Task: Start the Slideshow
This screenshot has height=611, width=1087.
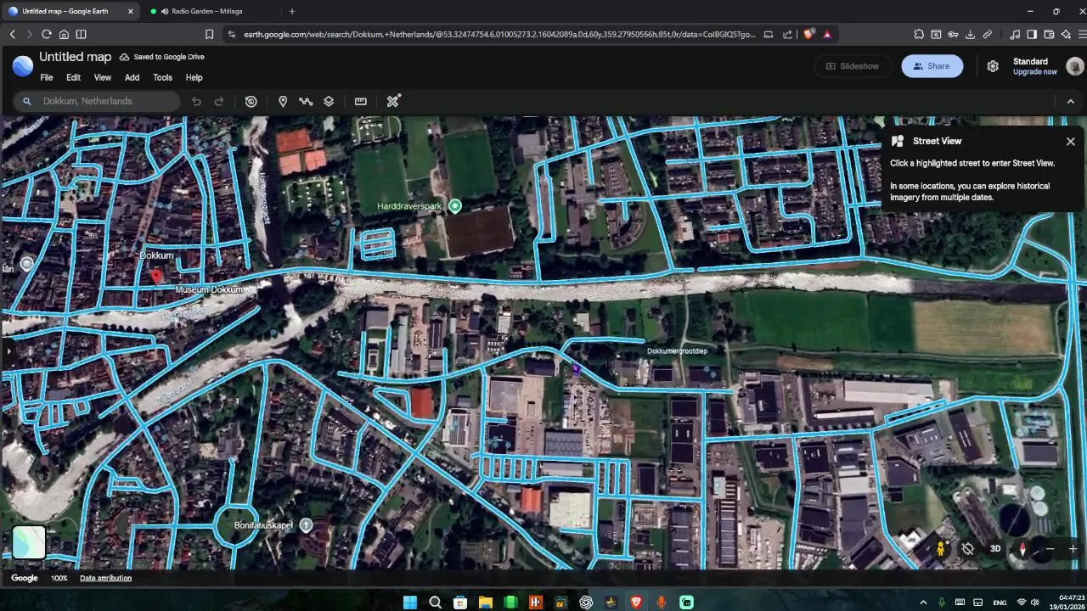Action: [x=853, y=66]
